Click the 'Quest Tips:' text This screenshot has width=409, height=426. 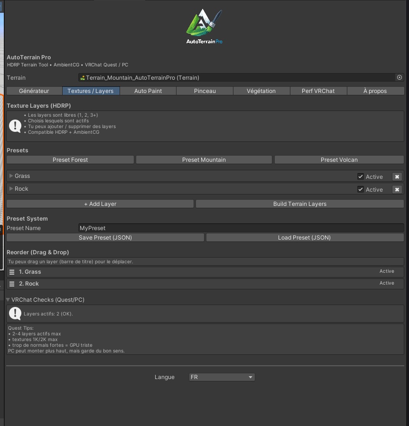(21, 328)
